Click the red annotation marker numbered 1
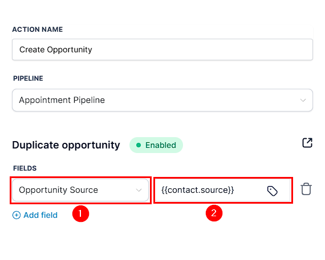Viewport: 325px width, 260px height. point(80,214)
